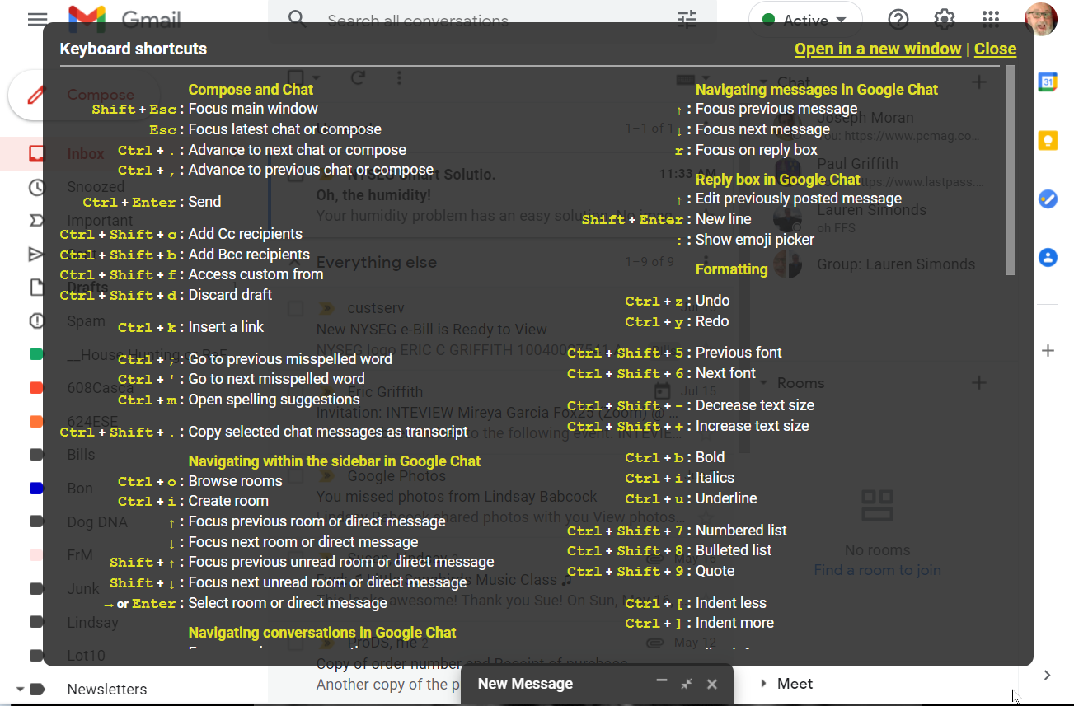
Task: Click 'Reply box in Google Chat' heading
Action: coord(777,180)
